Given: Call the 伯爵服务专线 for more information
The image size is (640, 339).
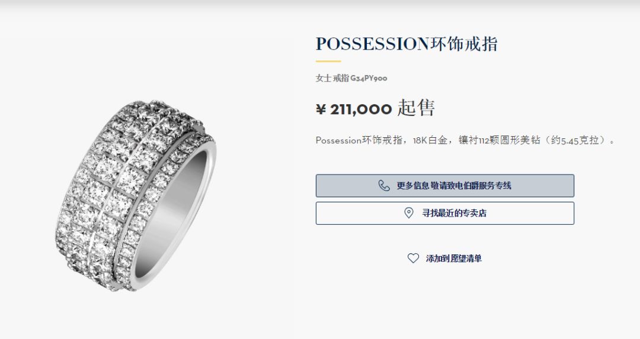Looking at the screenshot, I should pyautogui.click(x=445, y=186).
